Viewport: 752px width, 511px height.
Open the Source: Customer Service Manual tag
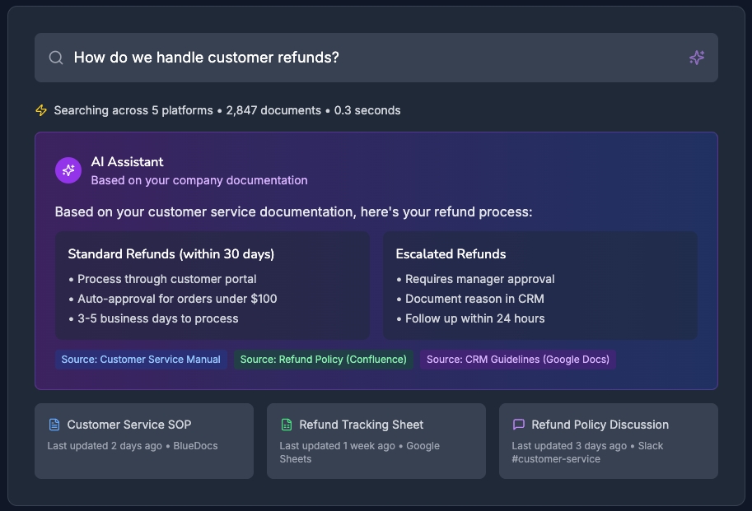pyautogui.click(x=141, y=360)
